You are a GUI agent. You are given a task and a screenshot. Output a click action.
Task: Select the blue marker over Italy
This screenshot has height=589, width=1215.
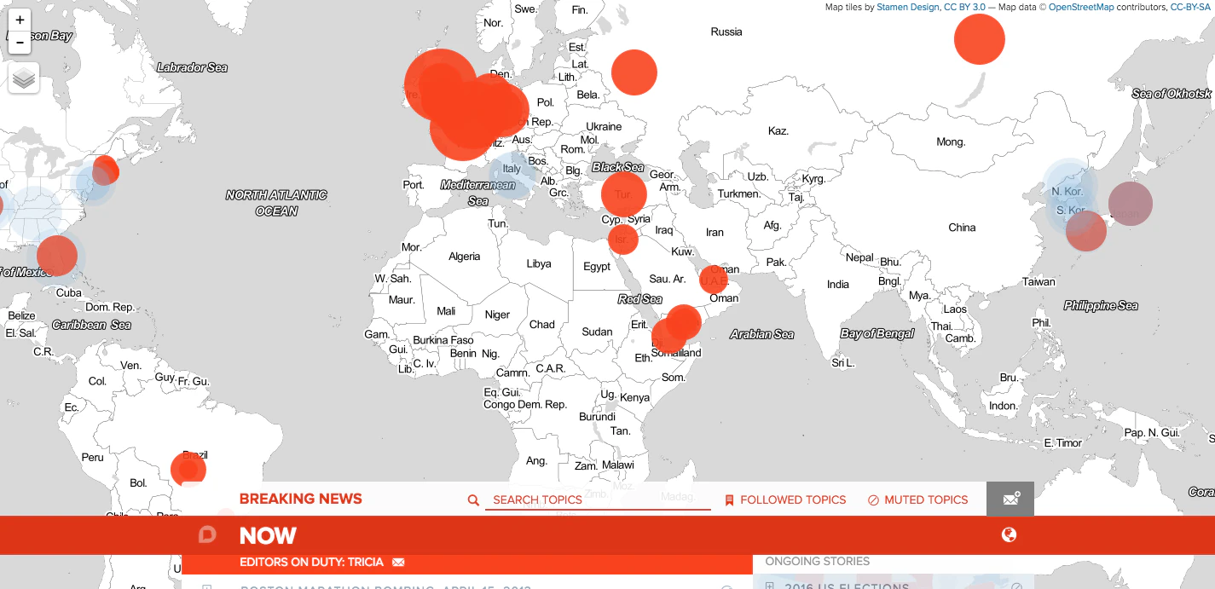(512, 176)
